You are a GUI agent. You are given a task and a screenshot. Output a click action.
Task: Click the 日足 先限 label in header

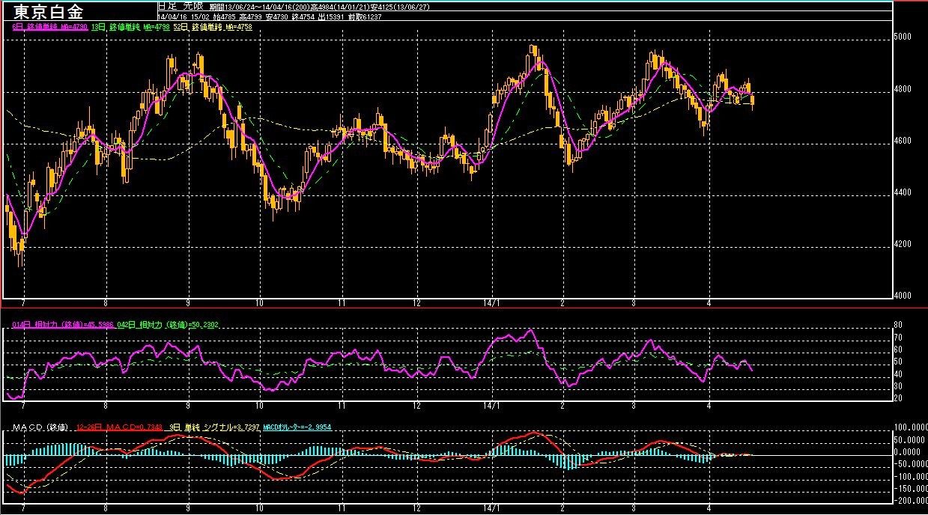(181, 5)
